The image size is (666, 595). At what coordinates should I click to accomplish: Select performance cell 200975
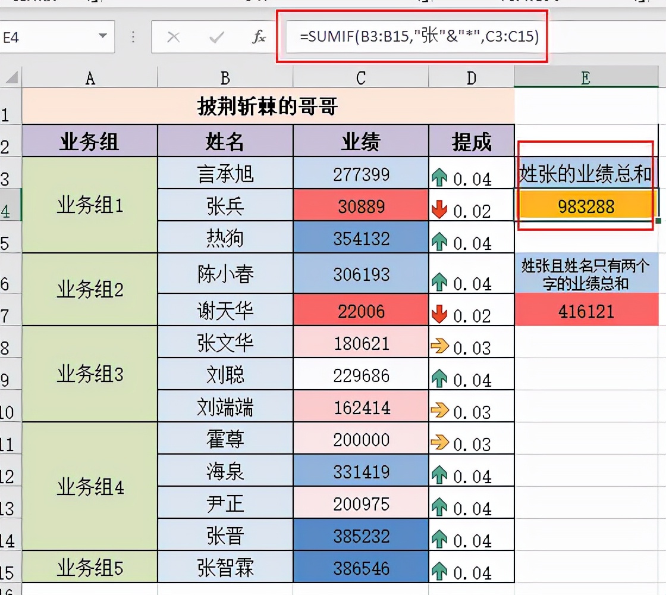click(360, 502)
